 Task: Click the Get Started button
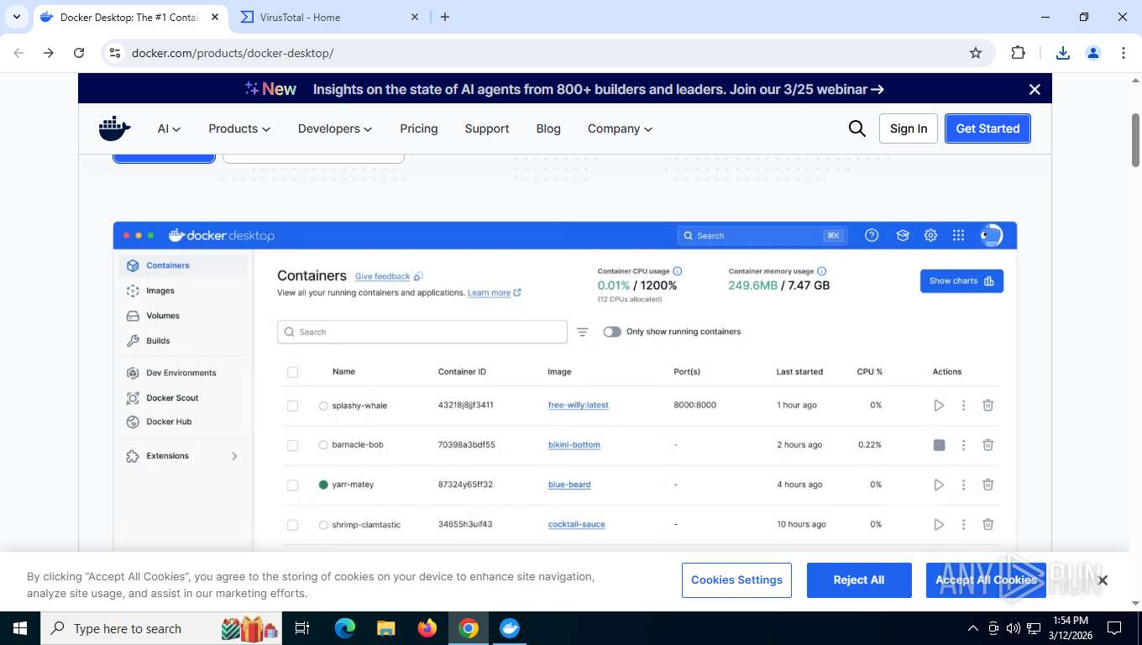987,128
